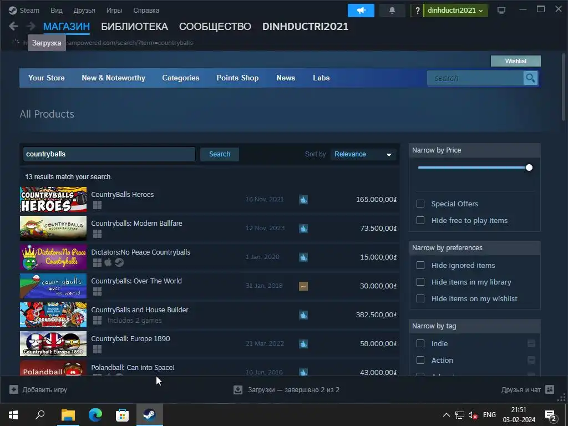Exclude the Action tag with minus button
Image resolution: width=568 pixels, height=426 pixels.
(x=531, y=360)
